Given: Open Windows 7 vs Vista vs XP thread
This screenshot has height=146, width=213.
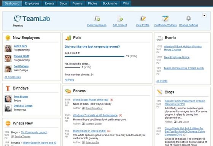Looking at the screenshot, I should coord(95,115).
